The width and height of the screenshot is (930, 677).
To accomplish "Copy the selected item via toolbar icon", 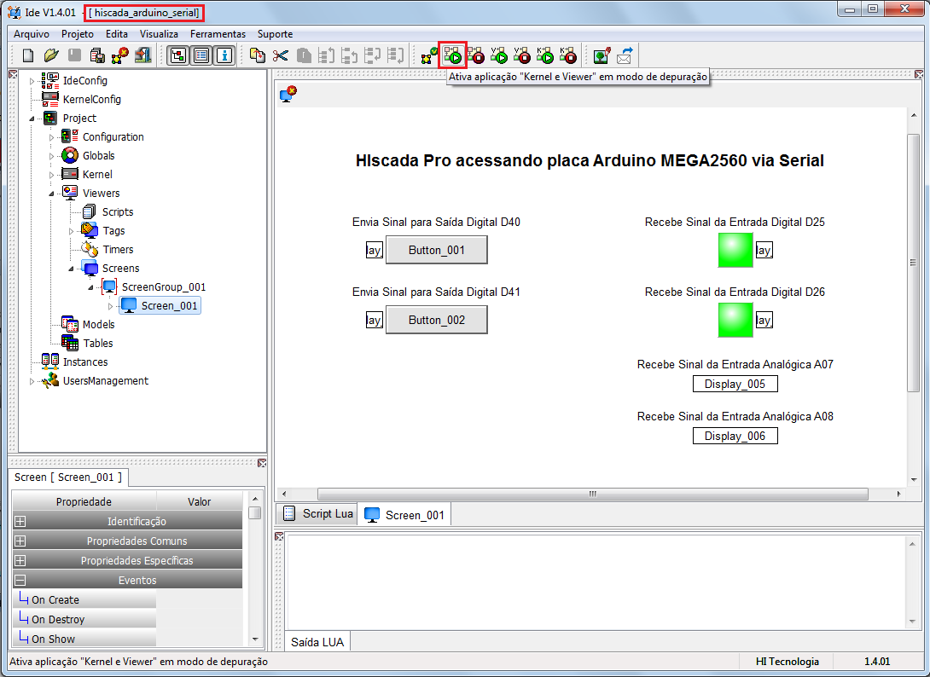I will pyautogui.click(x=258, y=55).
